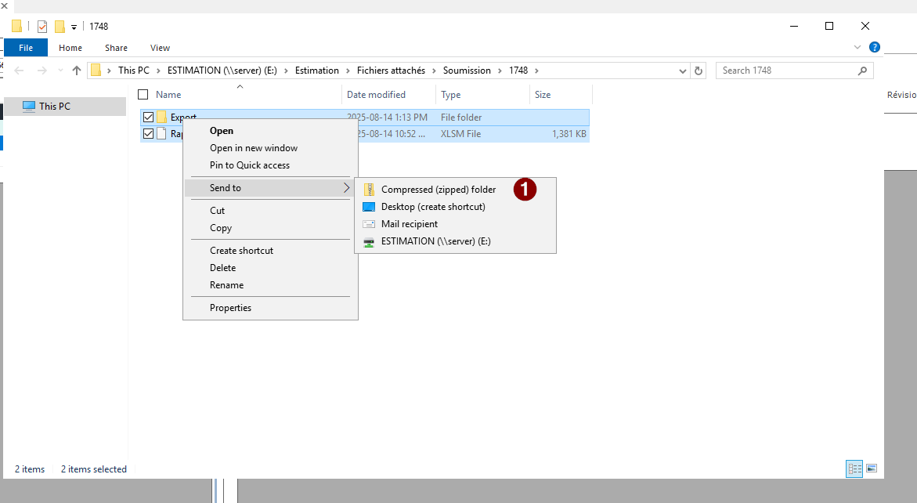Refresh the folder using the address bar button
The height and width of the screenshot is (503, 917).
699,71
